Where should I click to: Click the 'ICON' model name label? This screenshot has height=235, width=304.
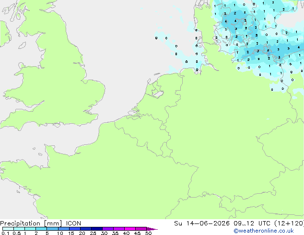(x=73, y=223)
